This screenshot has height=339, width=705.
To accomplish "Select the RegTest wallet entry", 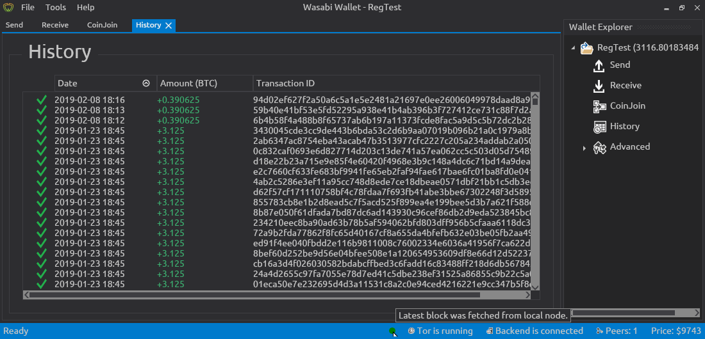I will pyautogui.click(x=647, y=47).
